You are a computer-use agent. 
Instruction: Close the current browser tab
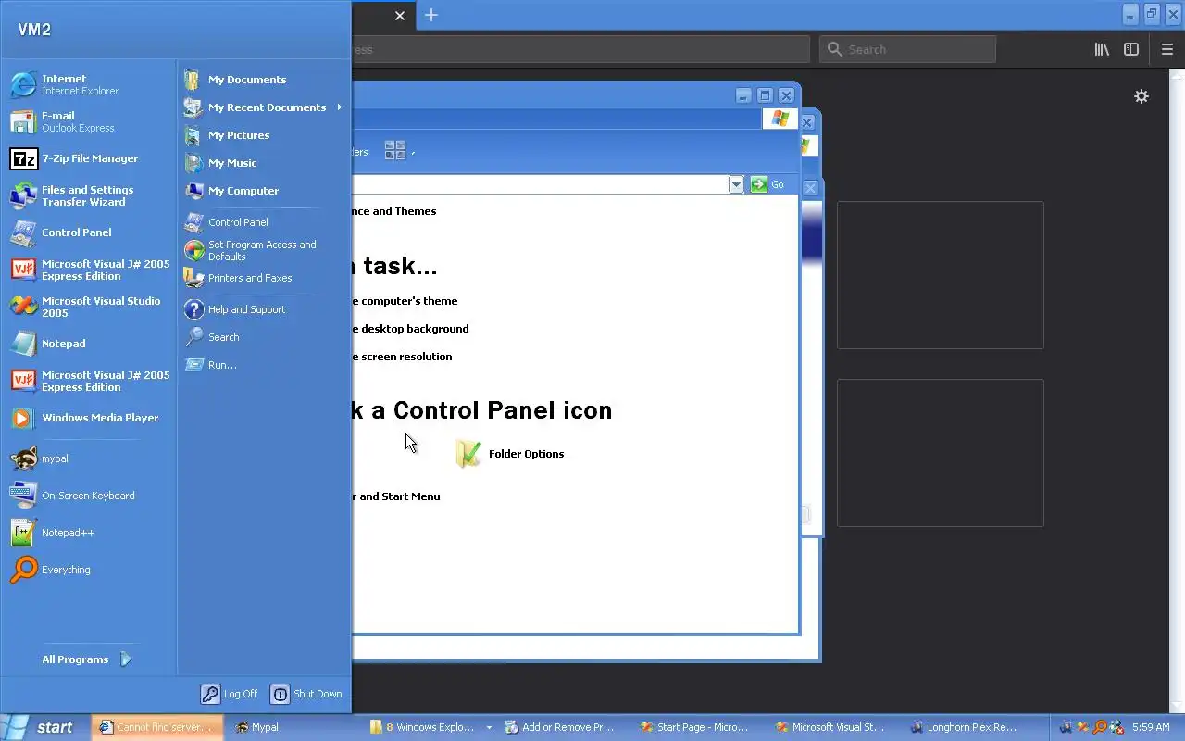pos(400,15)
